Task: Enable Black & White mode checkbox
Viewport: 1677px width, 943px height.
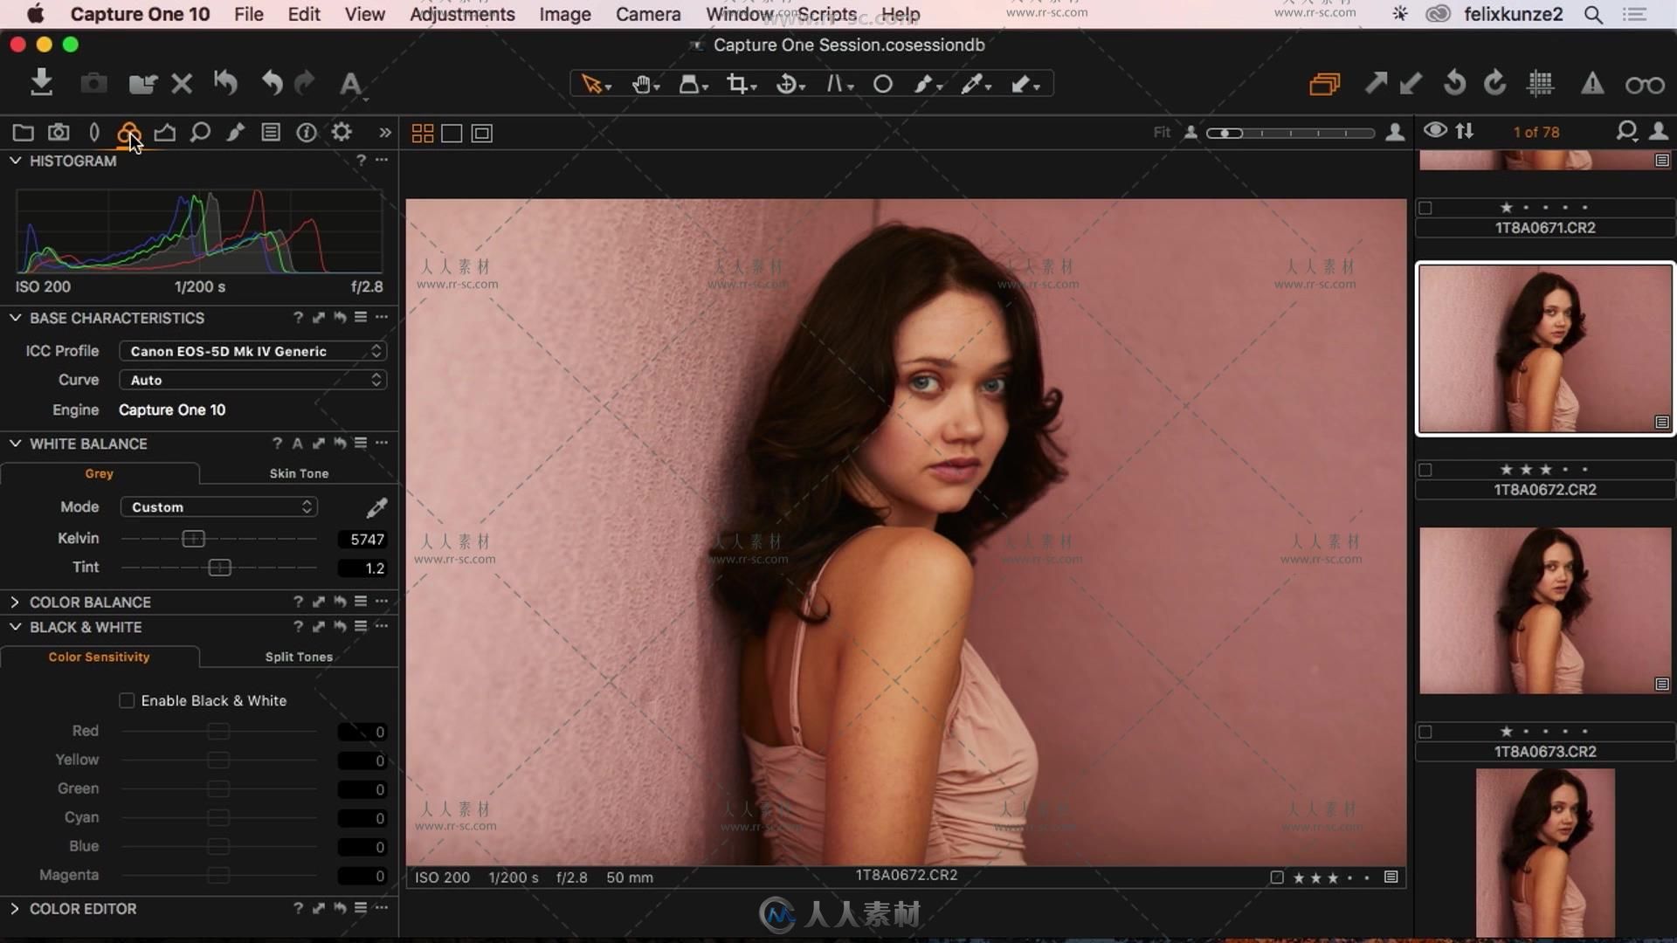Action: (x=126, y=700)
